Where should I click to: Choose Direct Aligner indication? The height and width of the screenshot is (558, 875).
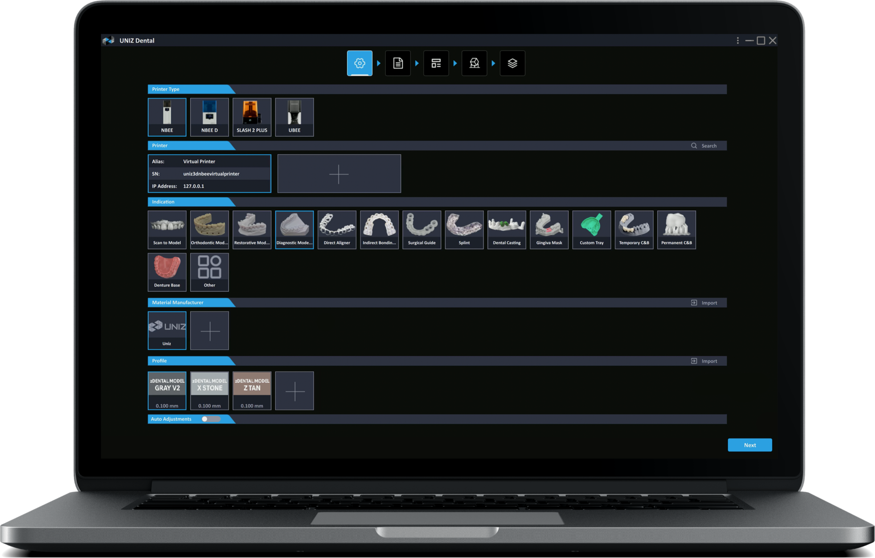point(337,230)
